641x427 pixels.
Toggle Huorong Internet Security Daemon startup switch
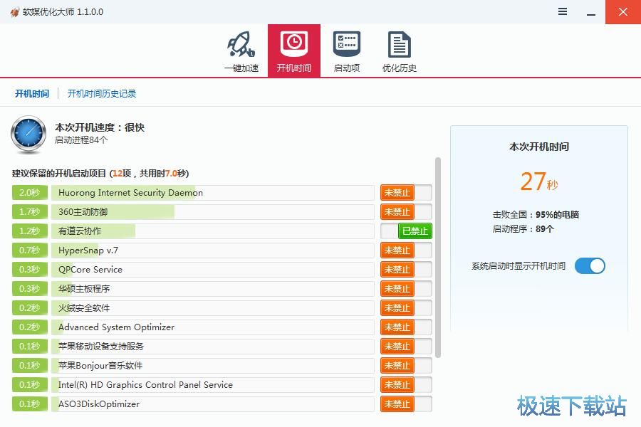click(406, 192)
